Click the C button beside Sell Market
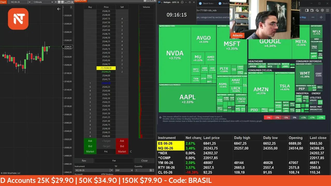The height and width of the screenshot is (186, 331). pos(131,152)
